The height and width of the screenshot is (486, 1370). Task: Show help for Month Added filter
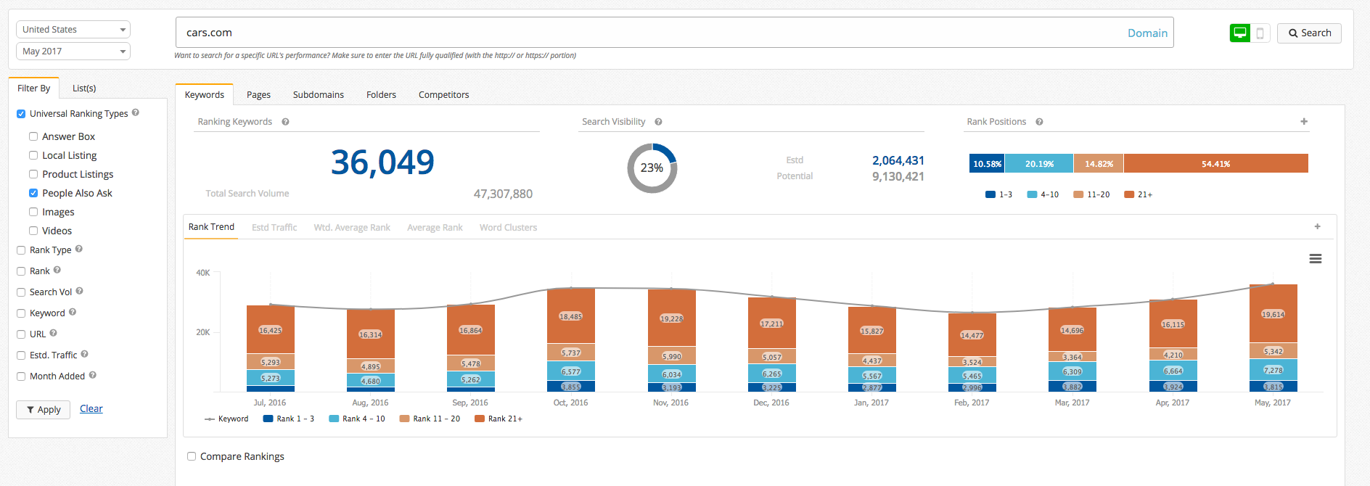coord(93,375)
